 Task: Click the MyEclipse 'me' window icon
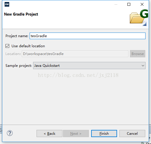point(7,4)
